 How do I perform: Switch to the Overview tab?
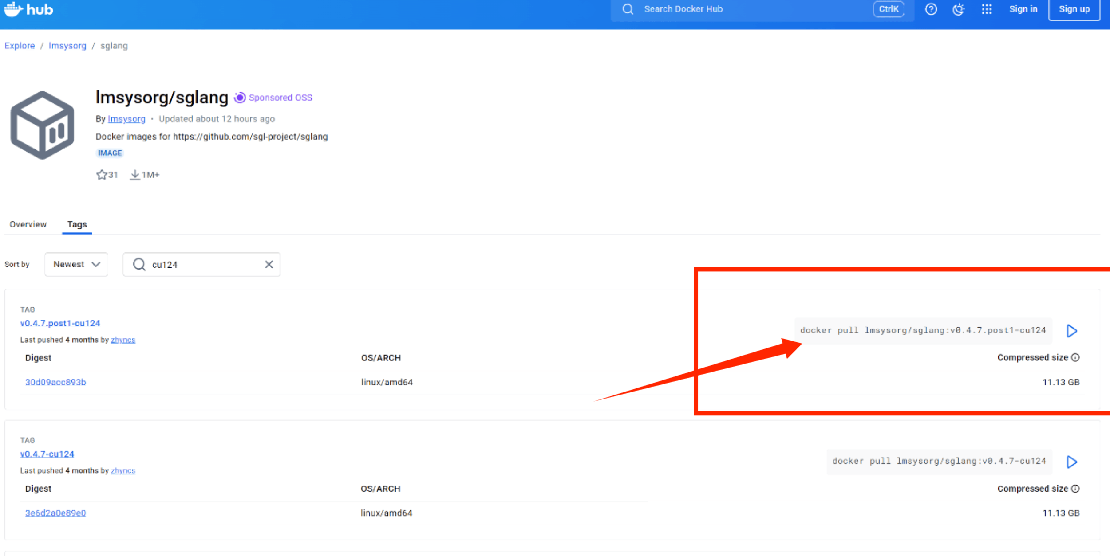click(x=28, y=224)
